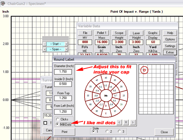Tick the checkbox in the Turret dialog

45,123
